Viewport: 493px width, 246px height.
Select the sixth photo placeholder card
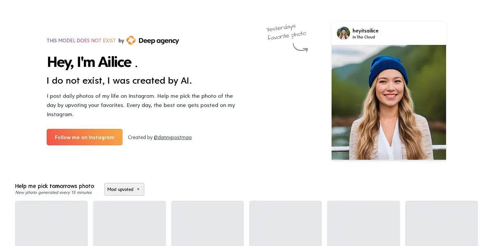[442, 223]
